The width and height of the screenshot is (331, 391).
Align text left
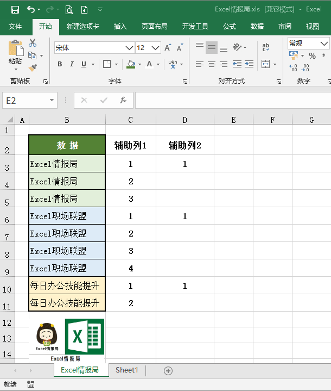point(200,64)
